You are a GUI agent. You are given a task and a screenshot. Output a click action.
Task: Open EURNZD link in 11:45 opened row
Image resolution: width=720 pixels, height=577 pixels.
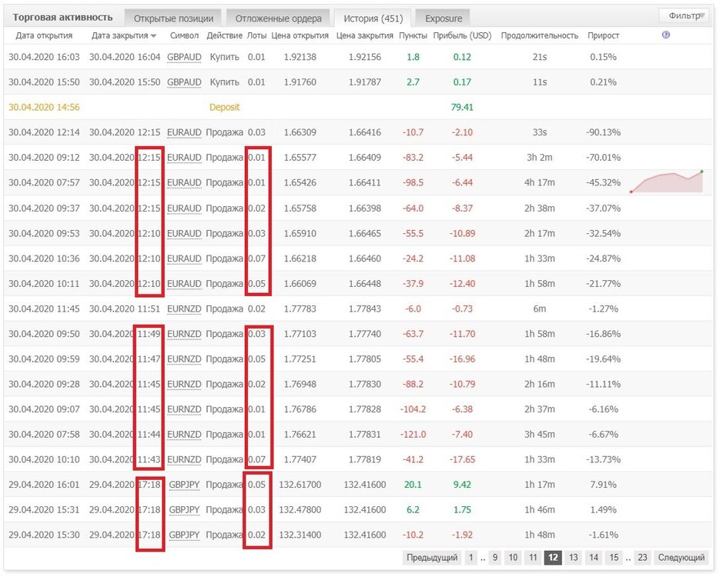(184, 309)
